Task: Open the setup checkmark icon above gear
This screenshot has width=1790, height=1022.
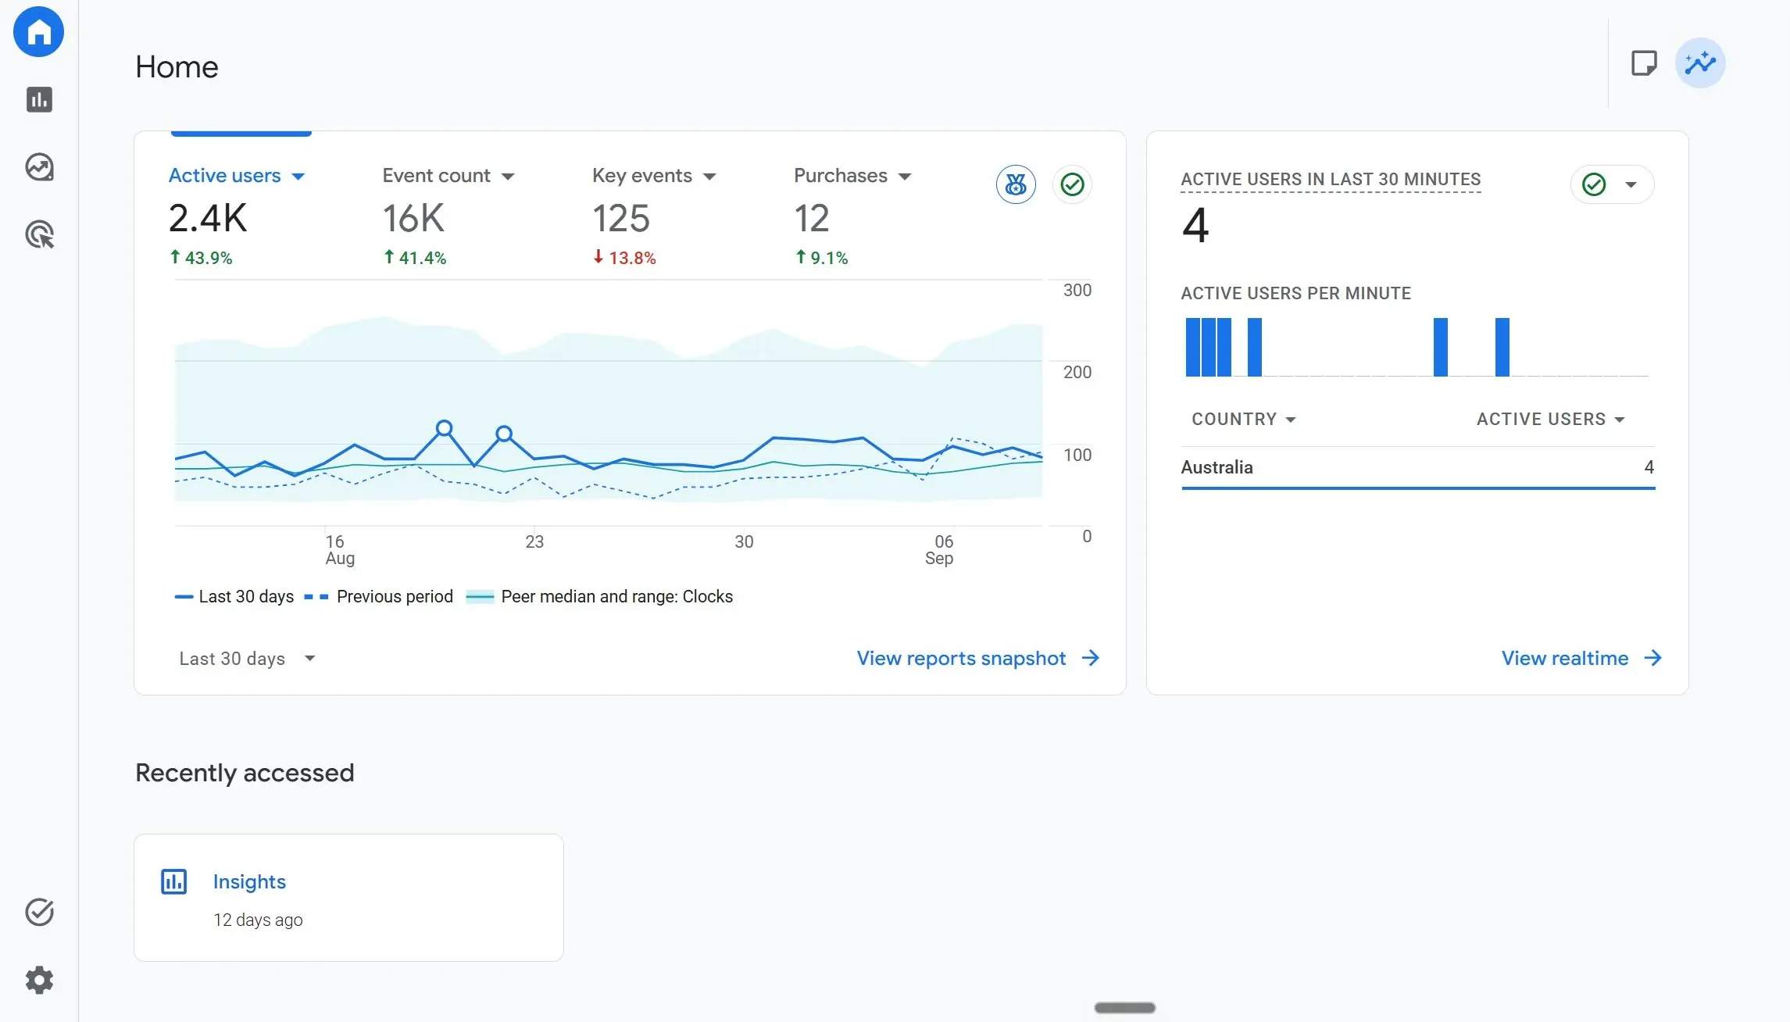Action: click(x=39, y=912)
